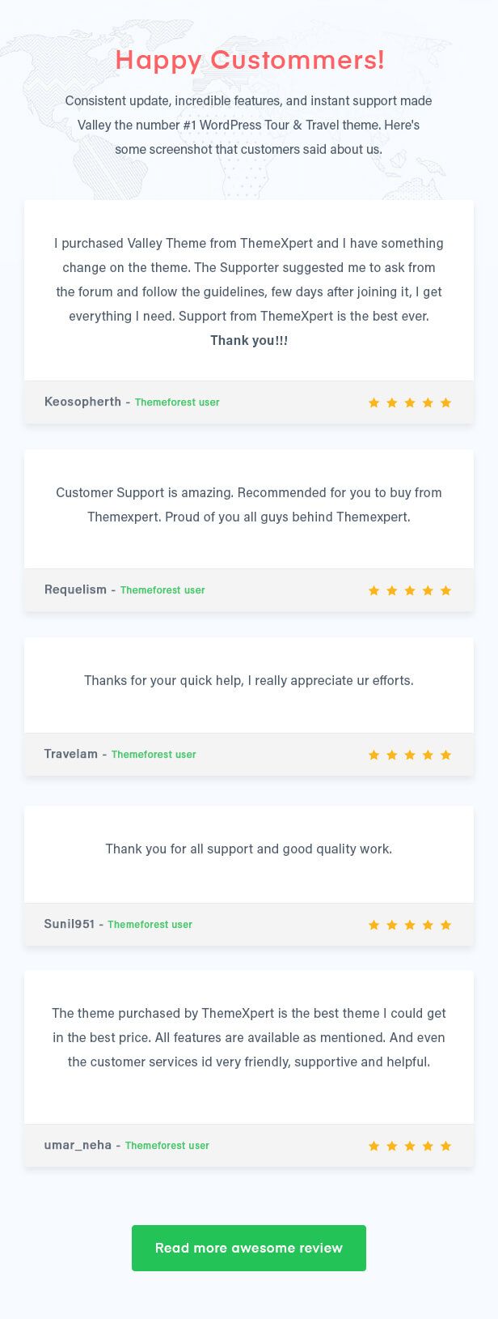Click the name Keosopherth in the first review
This screenshot has height=1319, width=498.
(x=82, y=402)
